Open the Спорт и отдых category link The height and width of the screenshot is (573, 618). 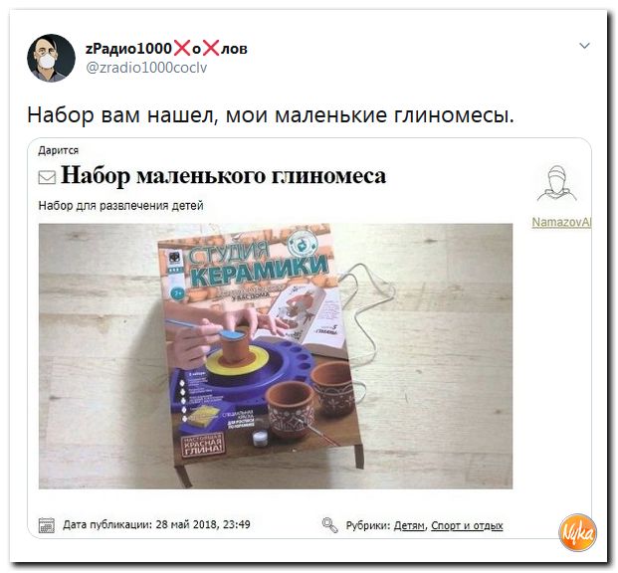point(467,525)
